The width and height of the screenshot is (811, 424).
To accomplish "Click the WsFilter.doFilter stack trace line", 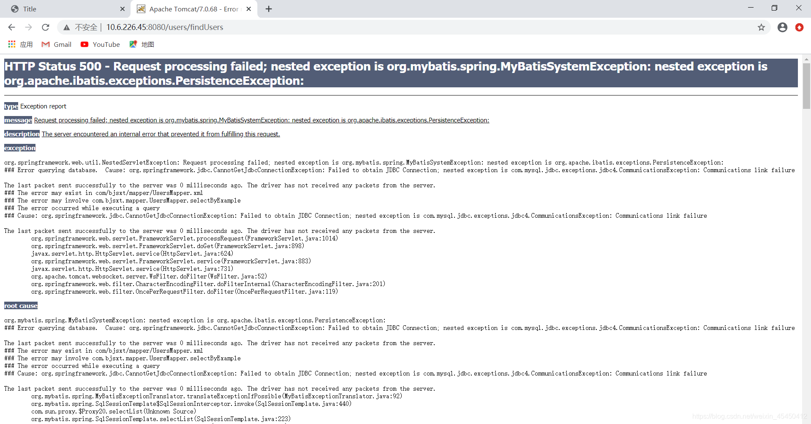I will point(149,276).
